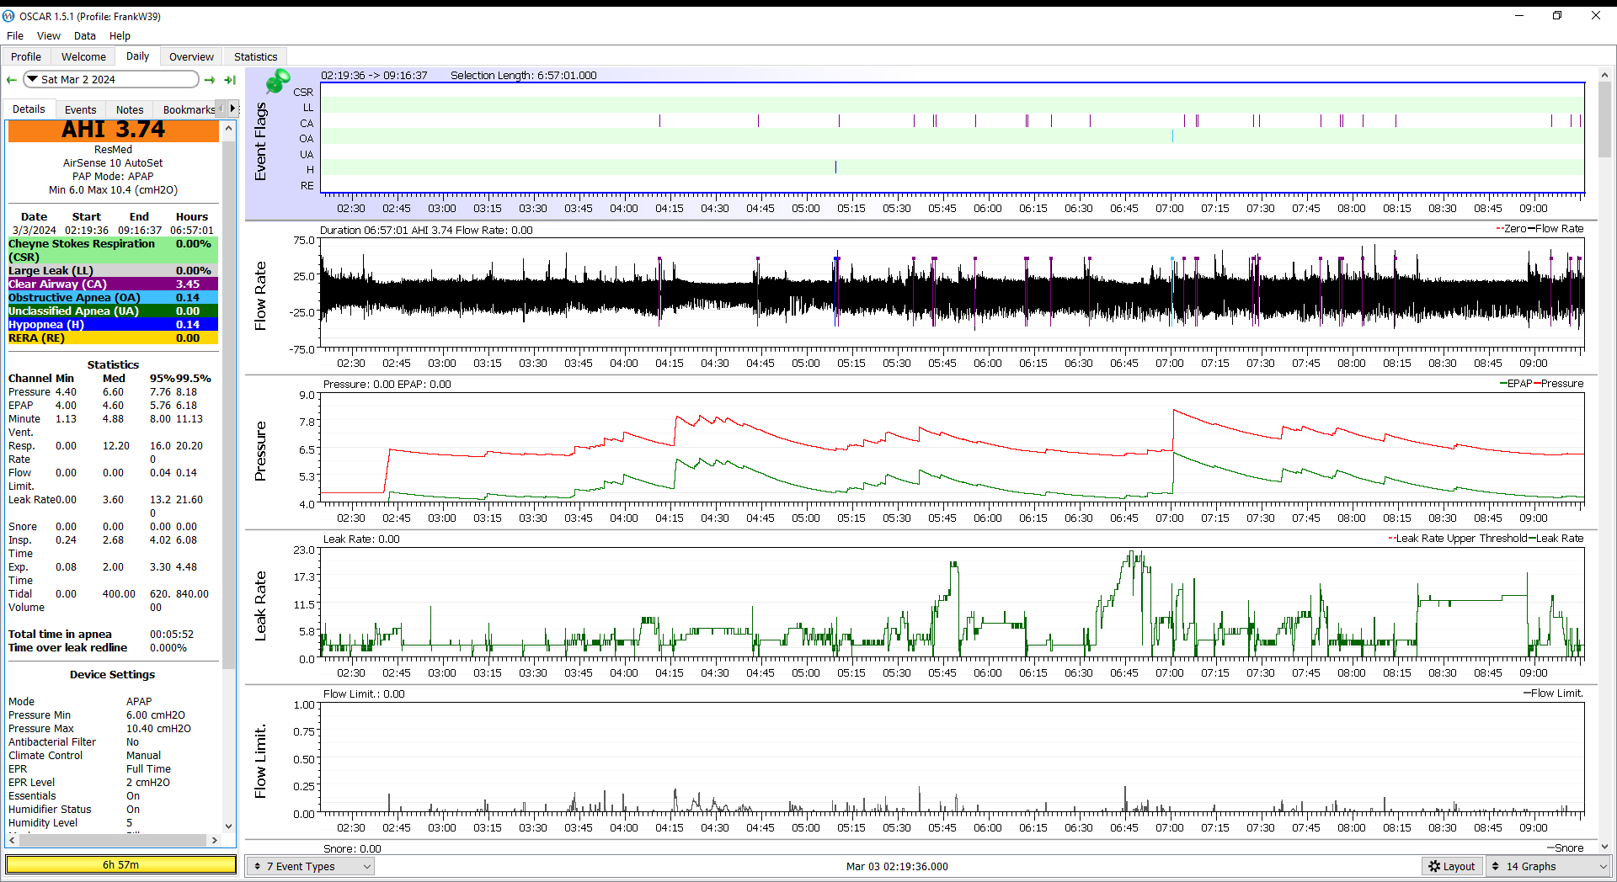Open the 7 Event Types dropdown

point(310,866)
